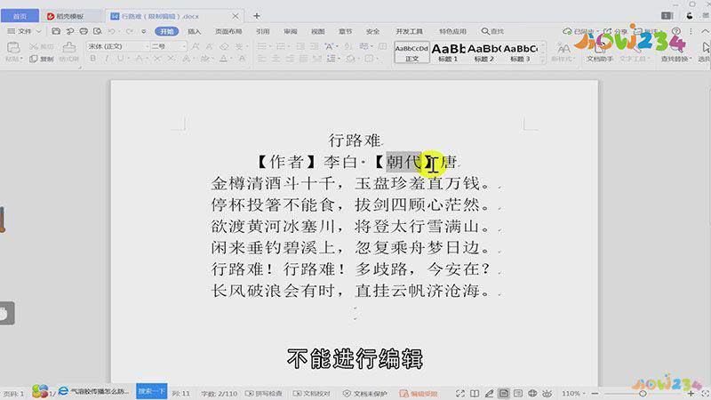Apply the 标题 2 style
Viewport: 711px width, 400px height.
click(483, 52)
